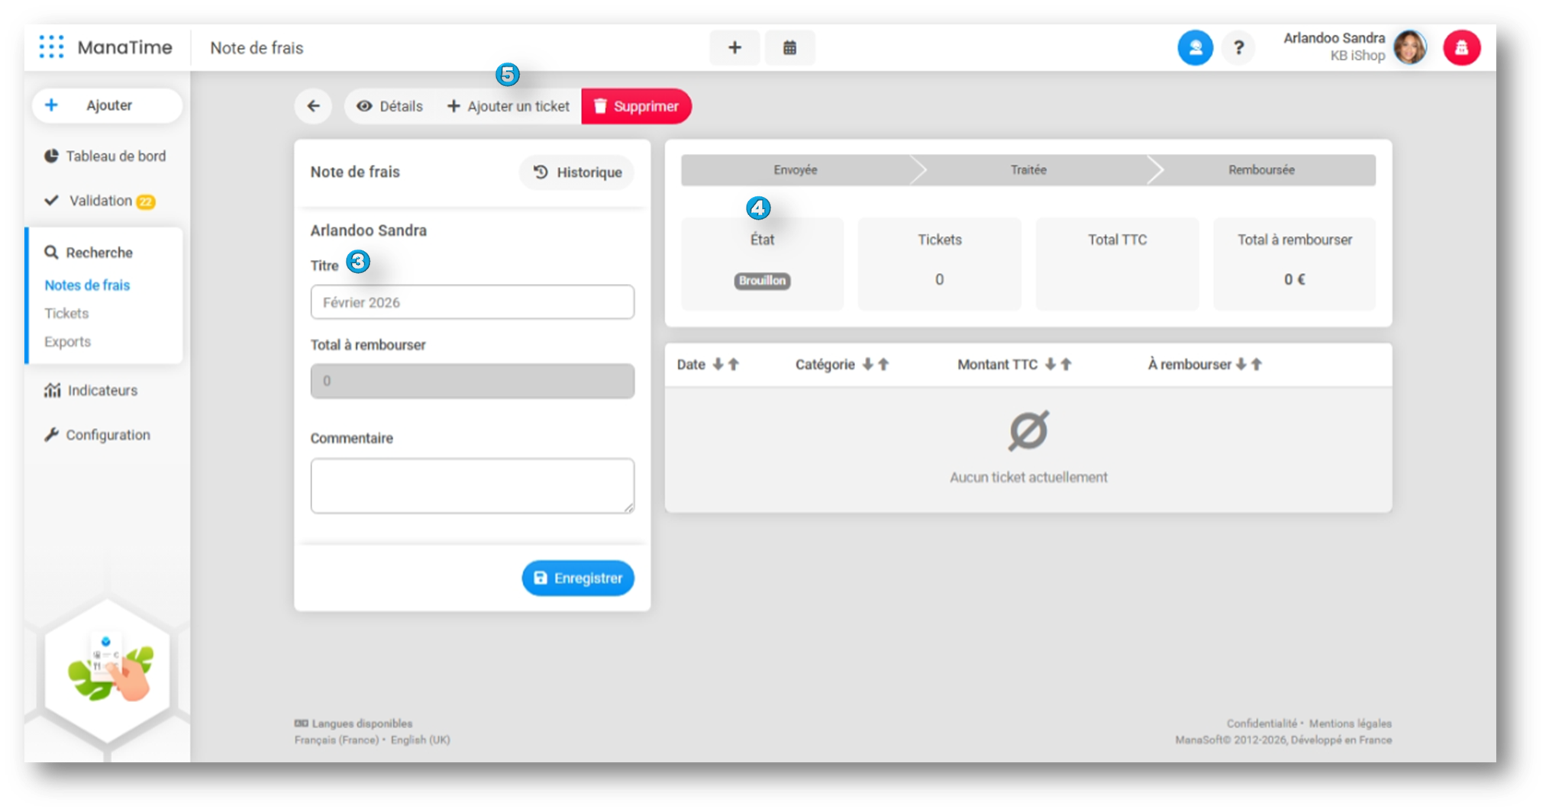Click the Titre input field
The image size is (1546, 812).
click(472, 302)
